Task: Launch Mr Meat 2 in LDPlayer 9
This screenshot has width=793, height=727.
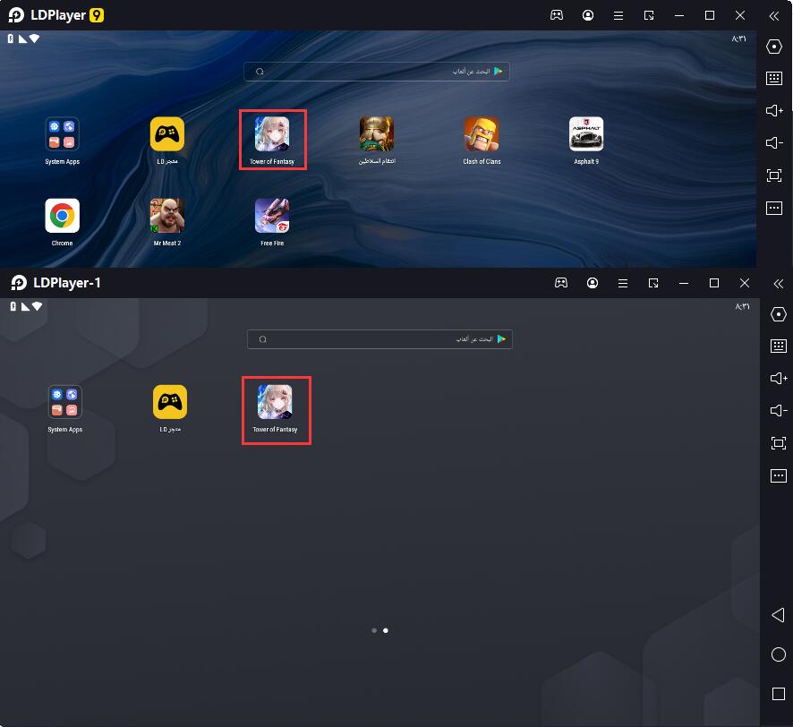Action: pos(166,216)
